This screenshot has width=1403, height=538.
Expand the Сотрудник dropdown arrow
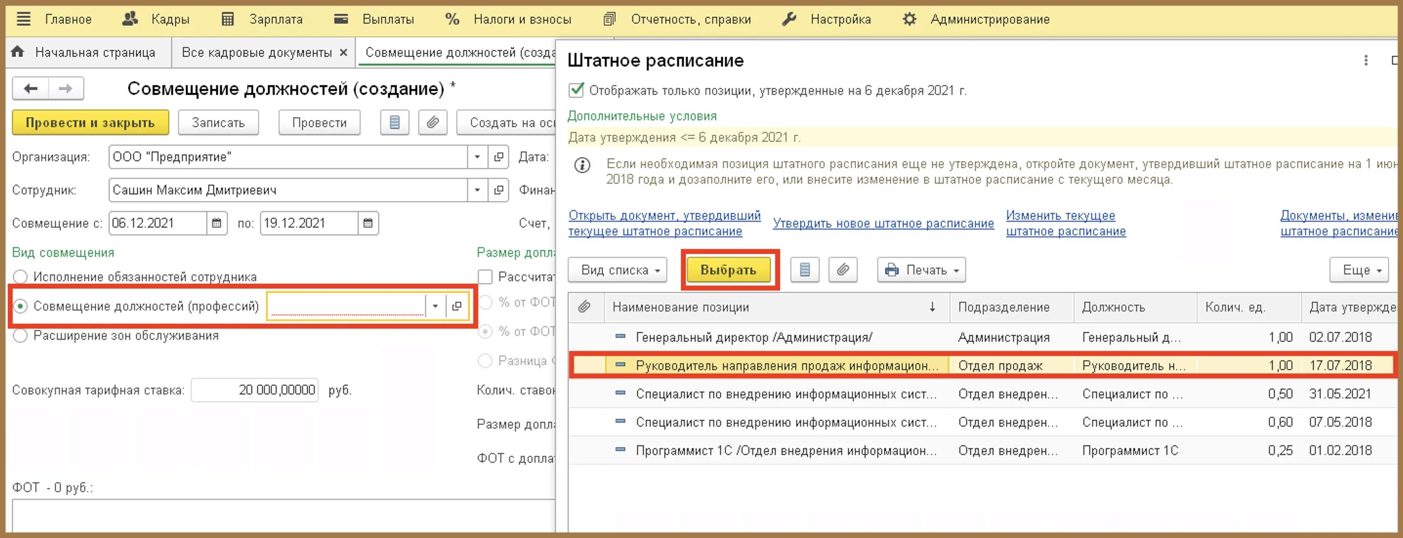(477, 190)
